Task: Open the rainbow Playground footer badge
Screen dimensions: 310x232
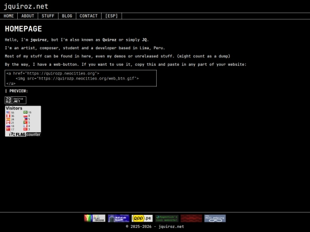Action: click(x=95, y=218)
